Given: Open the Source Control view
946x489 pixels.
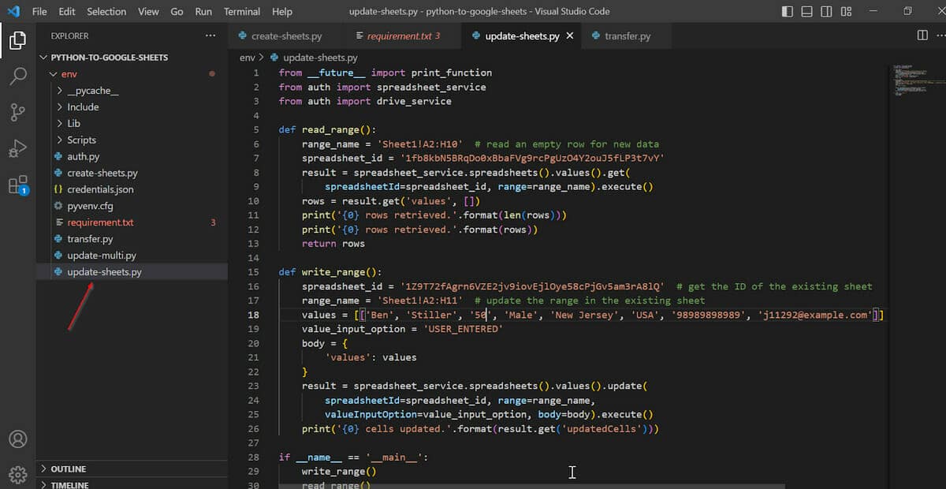Looking at the screenshot, I should [x=17, y=113].
